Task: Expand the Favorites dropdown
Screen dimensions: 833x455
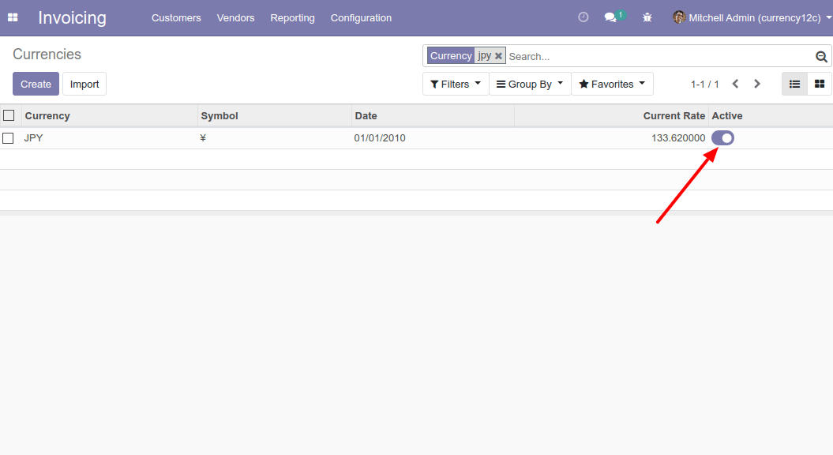Action: (612, 84)
